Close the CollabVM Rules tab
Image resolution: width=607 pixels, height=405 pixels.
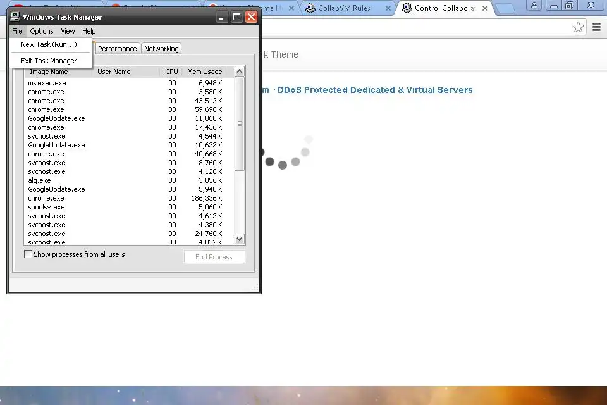click(x=388, y=8)
